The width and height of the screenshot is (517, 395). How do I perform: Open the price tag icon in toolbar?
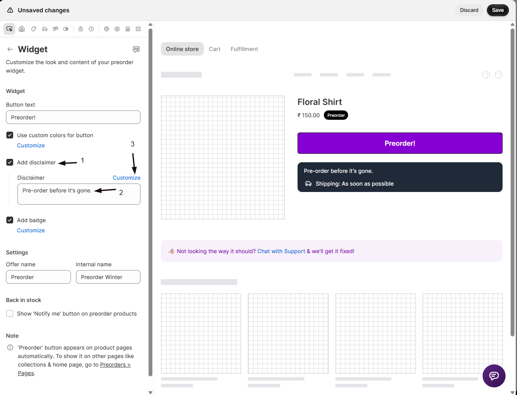point(34,29)
